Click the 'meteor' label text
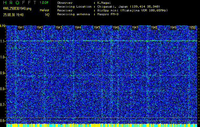The height and width of the screenshot is (127, 200). point(45,10)
